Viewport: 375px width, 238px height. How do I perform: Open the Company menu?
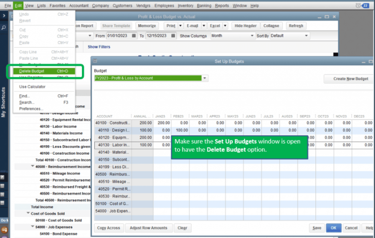click(x=101, y=5)
